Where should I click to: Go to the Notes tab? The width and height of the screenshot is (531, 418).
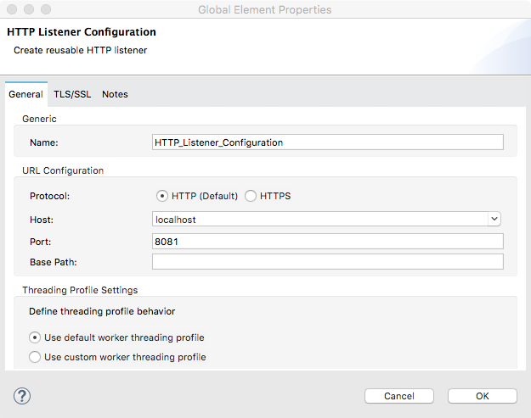[115, 94]
